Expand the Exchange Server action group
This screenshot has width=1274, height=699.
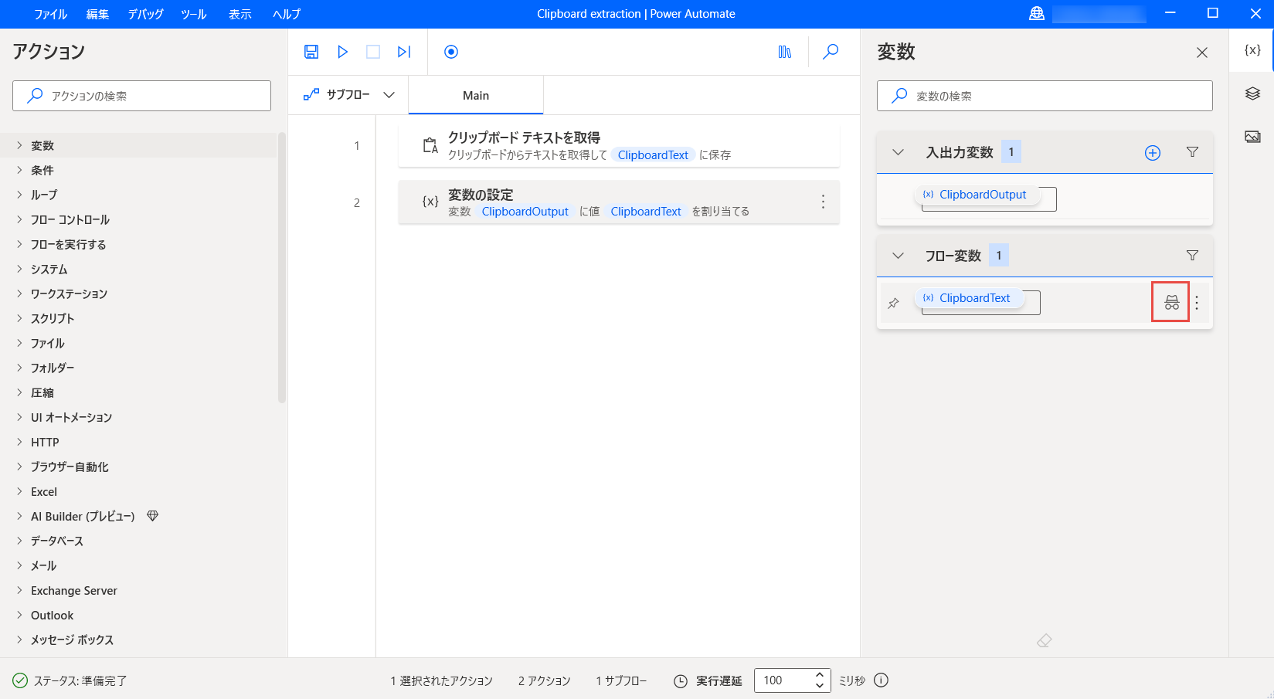[x=19, y=590]
